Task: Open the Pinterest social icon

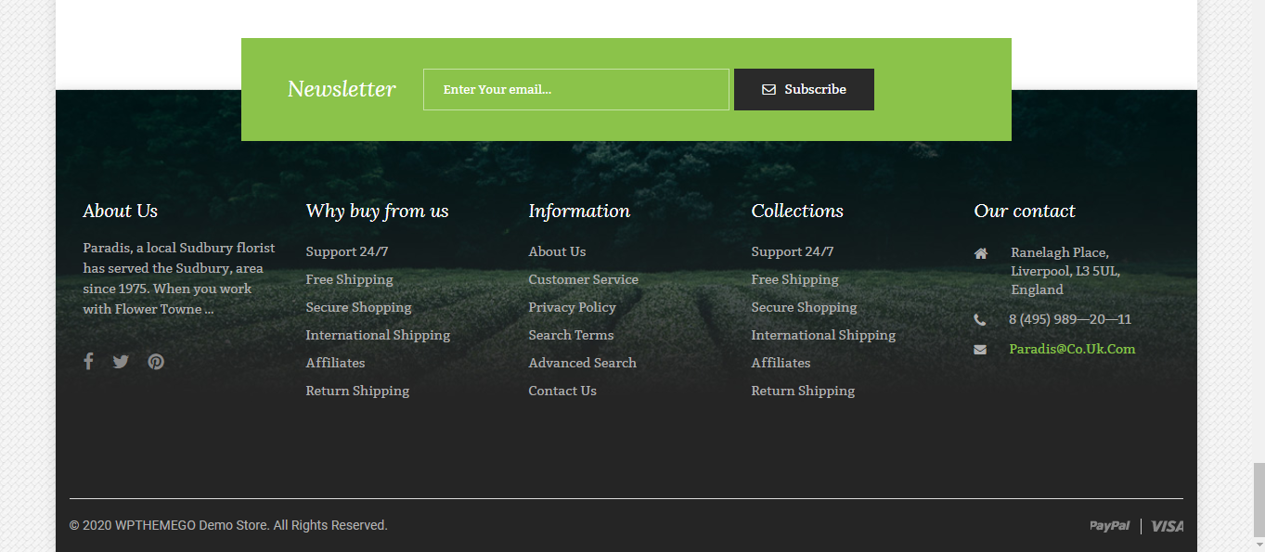Action: pos(156,362)
